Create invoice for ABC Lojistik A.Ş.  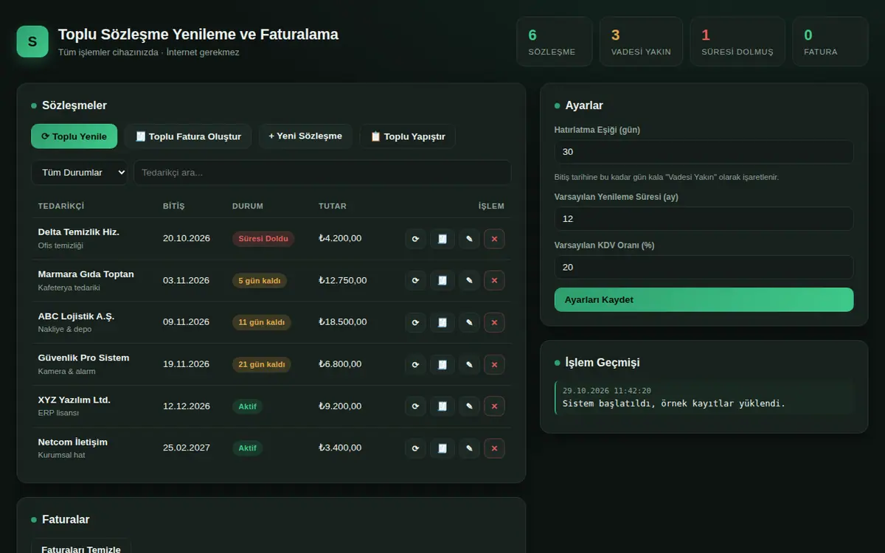(442, 322)
